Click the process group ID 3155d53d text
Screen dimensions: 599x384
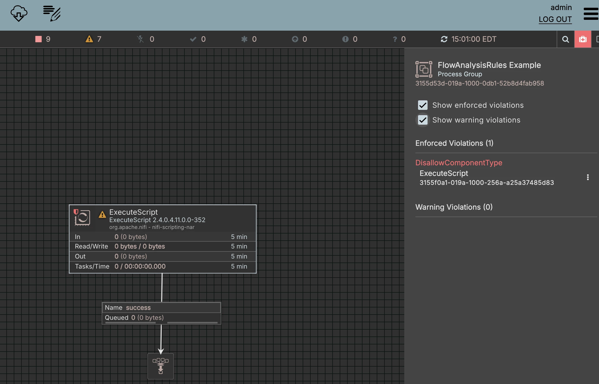point(479,83)
